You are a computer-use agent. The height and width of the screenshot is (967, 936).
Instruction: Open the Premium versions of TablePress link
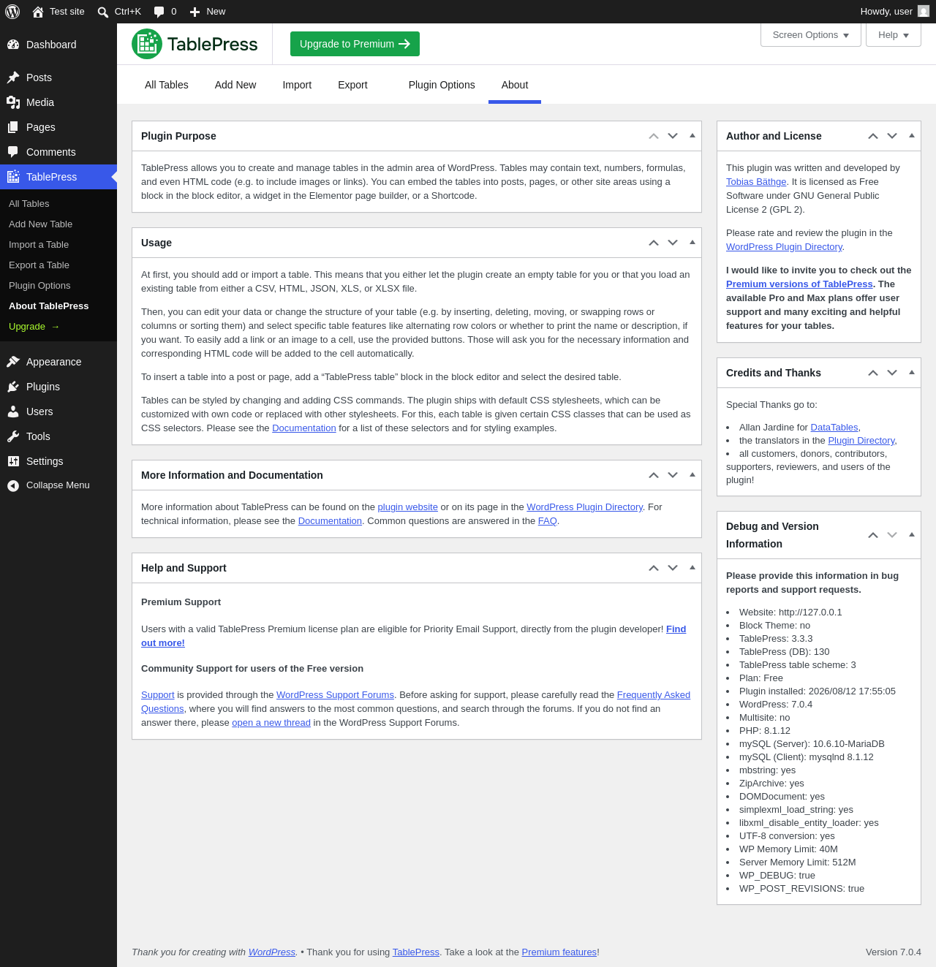coord(799,284)
